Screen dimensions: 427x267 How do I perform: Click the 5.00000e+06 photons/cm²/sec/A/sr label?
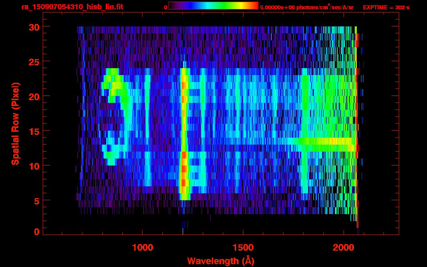pos(307,7)
